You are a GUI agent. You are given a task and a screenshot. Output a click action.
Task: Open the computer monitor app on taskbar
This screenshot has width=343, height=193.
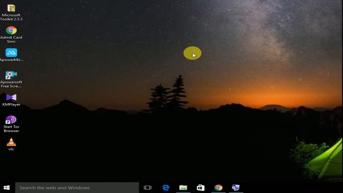pyautogui.click(x=236, y=188)
